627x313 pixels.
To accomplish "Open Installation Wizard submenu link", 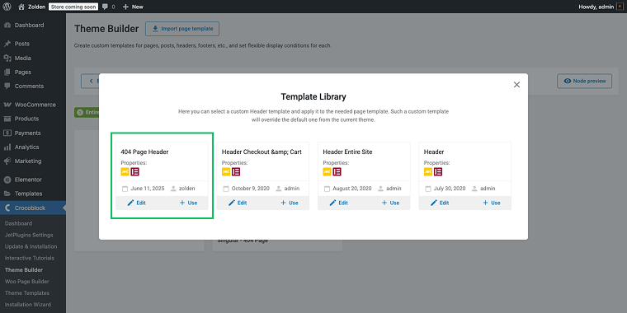I will [27, 305].
